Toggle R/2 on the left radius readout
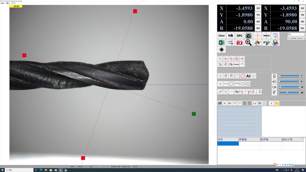Viewport: 306px width, 172px height. 258,28
